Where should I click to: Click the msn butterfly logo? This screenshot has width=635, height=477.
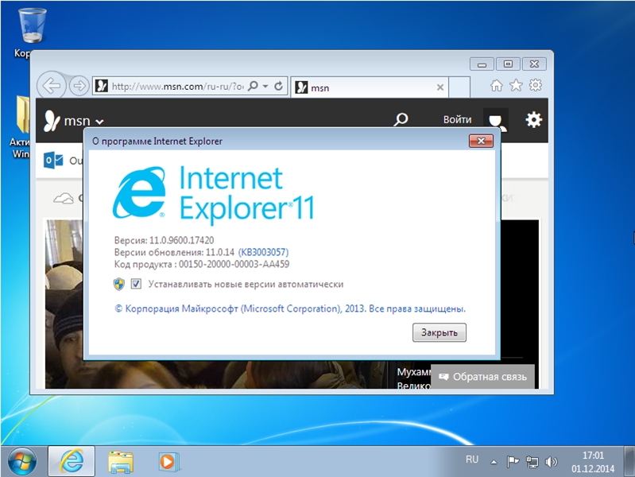point(52,121)
